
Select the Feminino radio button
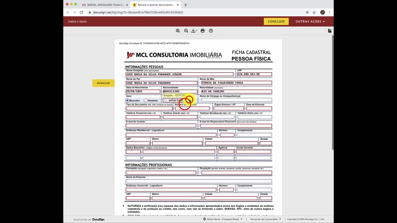coord(145,101)
